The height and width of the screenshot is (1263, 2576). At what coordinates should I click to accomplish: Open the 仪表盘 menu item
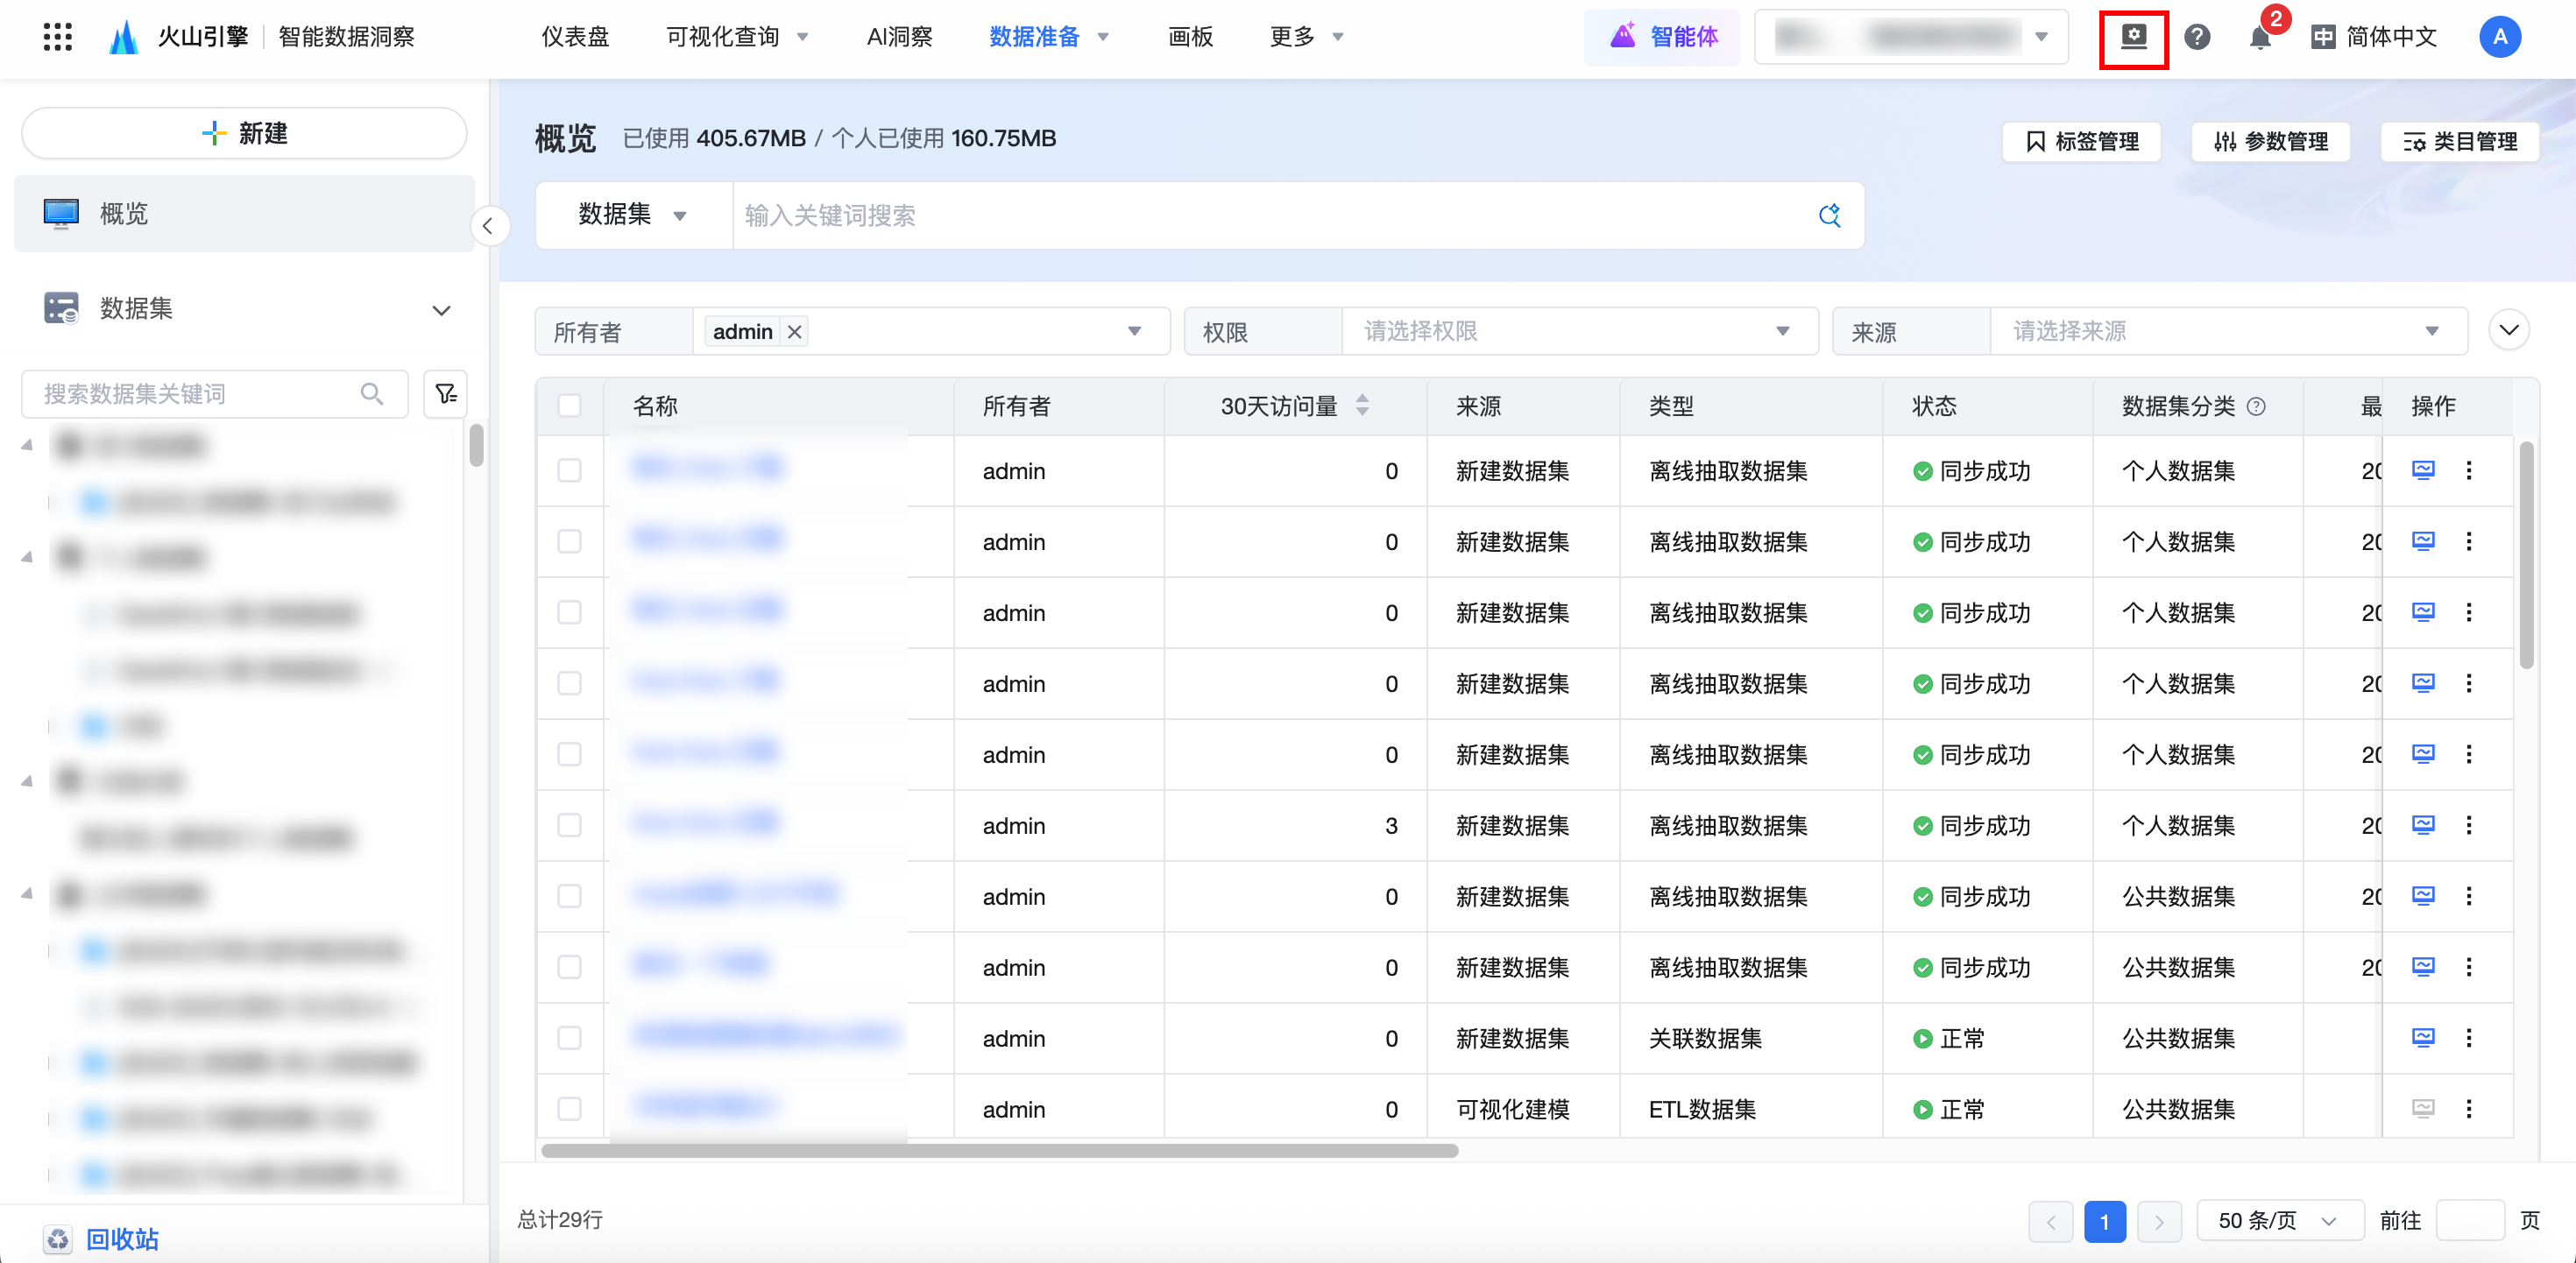pyautogui.click(x=575, y=37)
